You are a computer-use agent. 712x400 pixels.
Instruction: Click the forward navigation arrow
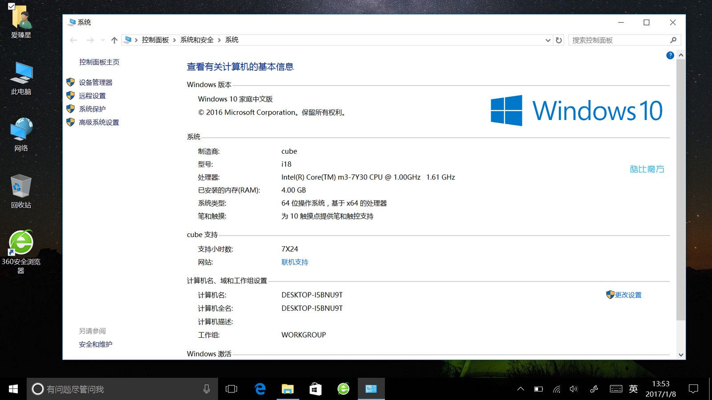pyautogui.click(x=90, y=40)
